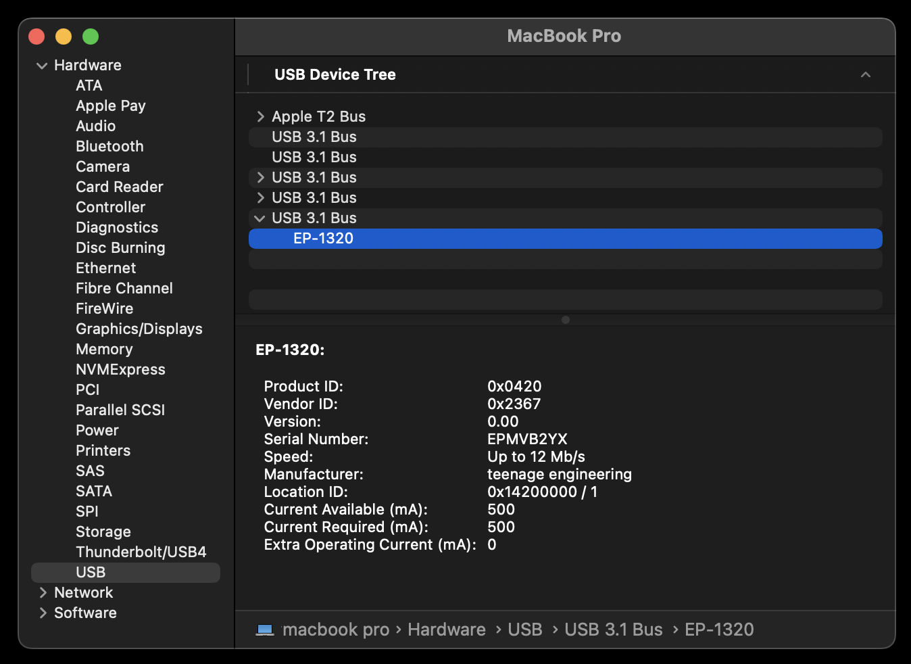
Task: Click the Product ID value 0x0420
Action: (514, 387)
